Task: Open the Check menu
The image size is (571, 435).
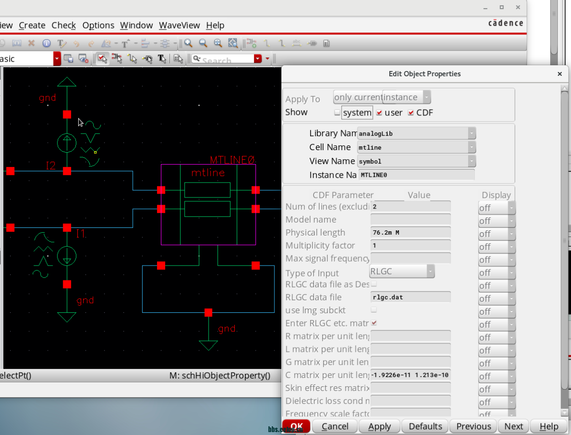Action: coord(64,26)
